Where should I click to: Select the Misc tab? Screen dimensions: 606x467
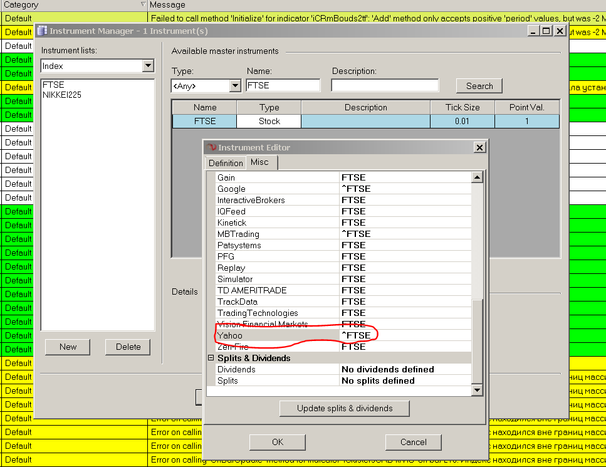point(259,162)
